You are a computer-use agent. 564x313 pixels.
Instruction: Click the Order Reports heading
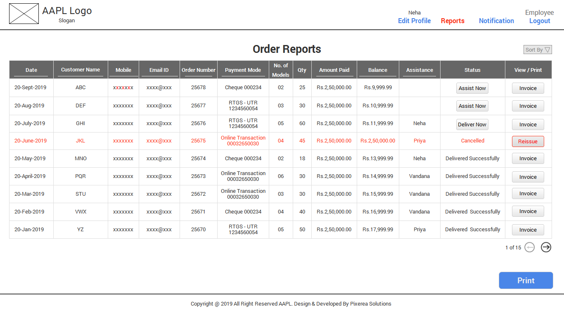[x=287, y=49]
